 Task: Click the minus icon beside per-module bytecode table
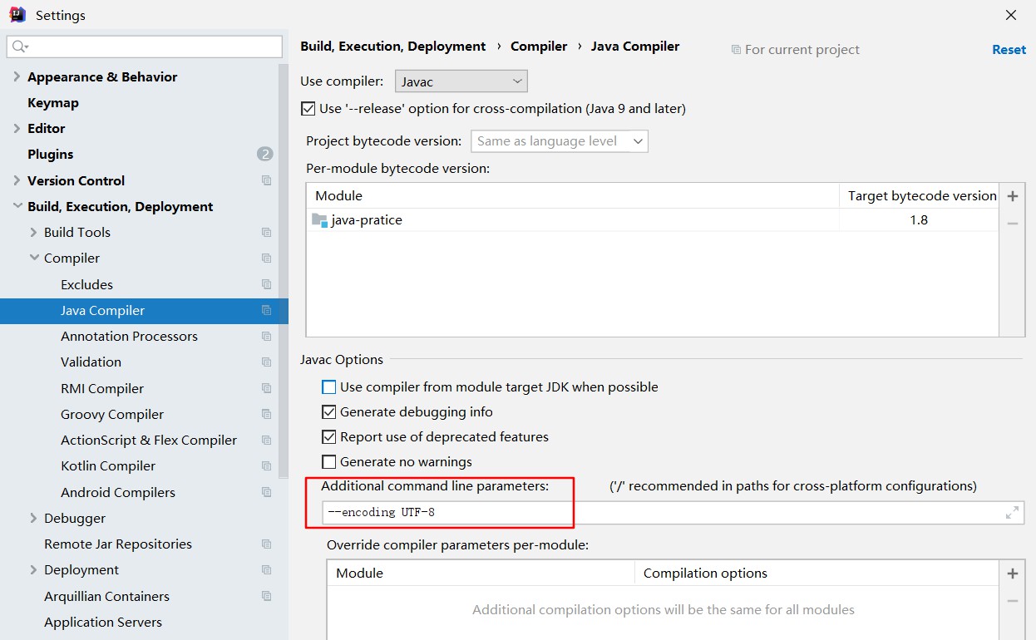1012,223
